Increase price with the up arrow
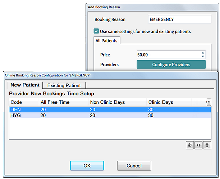Viewport: 220px width, 179px height. 203,53
